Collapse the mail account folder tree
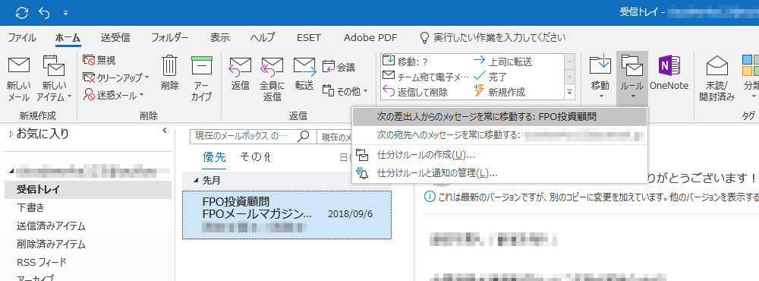The width and height of the screenshot is (759, 281). pos(11,172)
